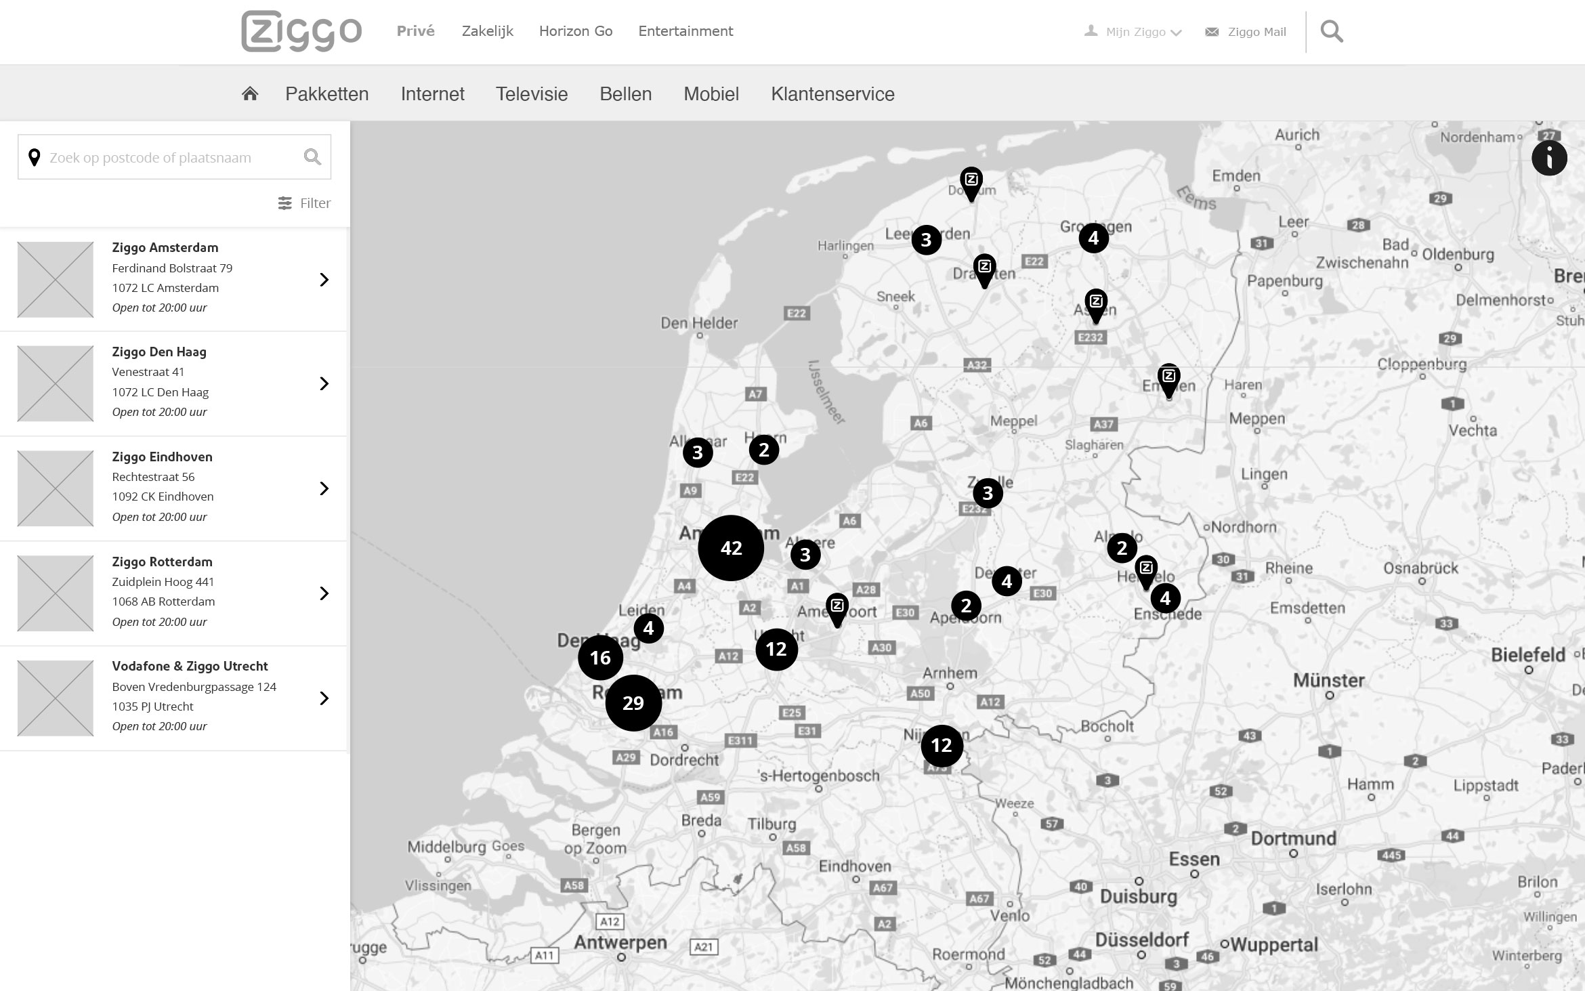Click the Ziggo logo
This screenshot has height=991, width=1585.
[301, 31]
